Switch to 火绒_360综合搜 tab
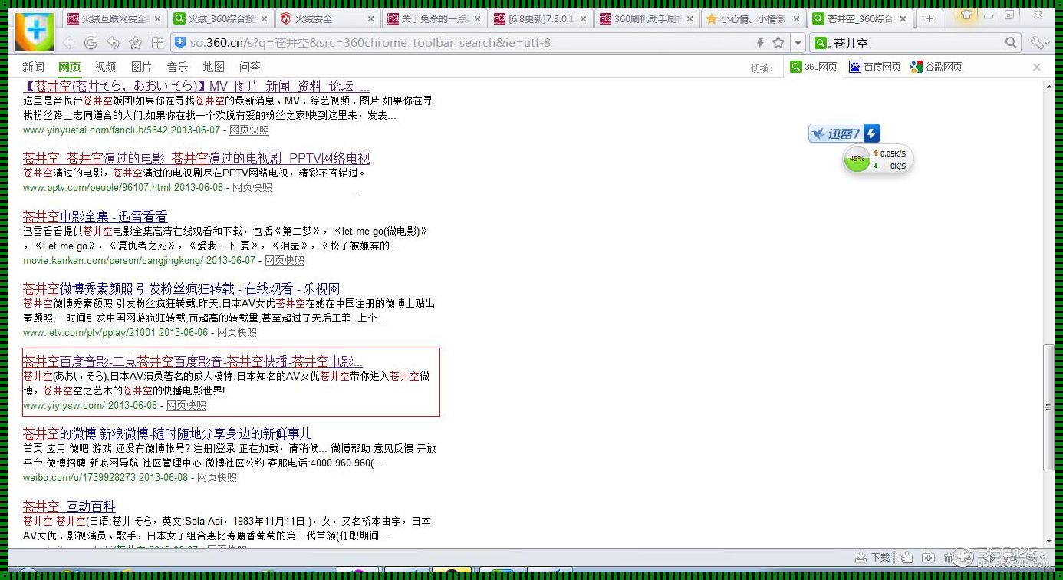The width and height of the screenshot is (1063, 580). (x=221, y=19)
